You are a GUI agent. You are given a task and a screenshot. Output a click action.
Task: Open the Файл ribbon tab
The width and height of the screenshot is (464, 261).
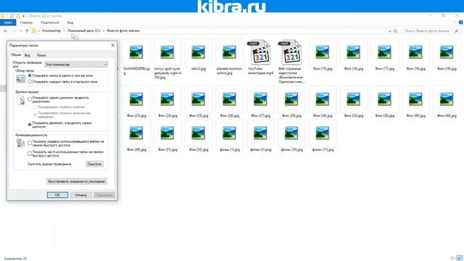coord(8,22)
